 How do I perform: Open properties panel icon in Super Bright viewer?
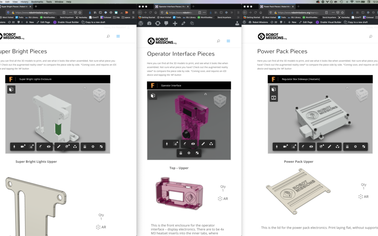click(85, 146)
